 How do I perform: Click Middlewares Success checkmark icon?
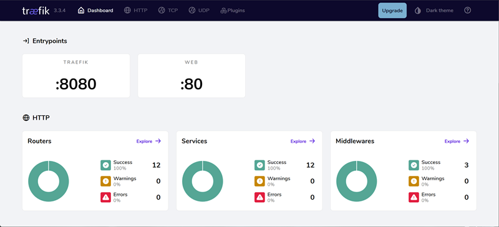414,165
